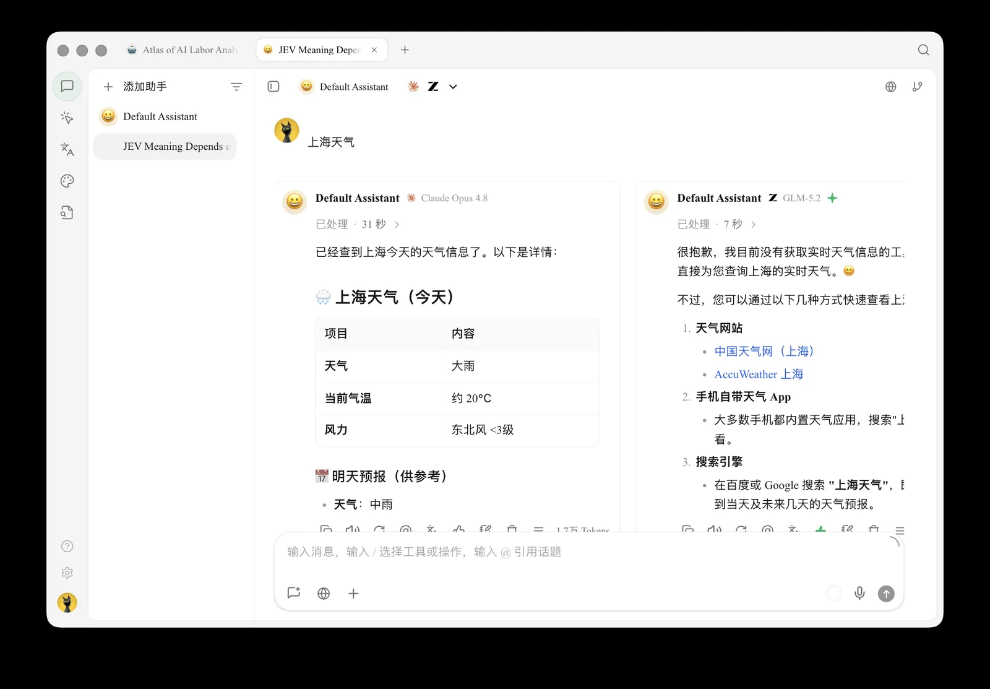
Task: Open the files icon in left sidebar
Action: coord(67,213)
